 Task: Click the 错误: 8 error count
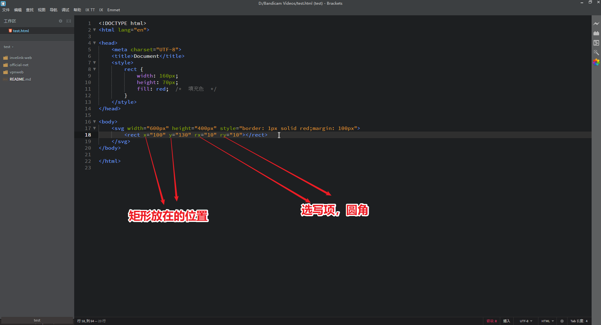pos(492,321)
